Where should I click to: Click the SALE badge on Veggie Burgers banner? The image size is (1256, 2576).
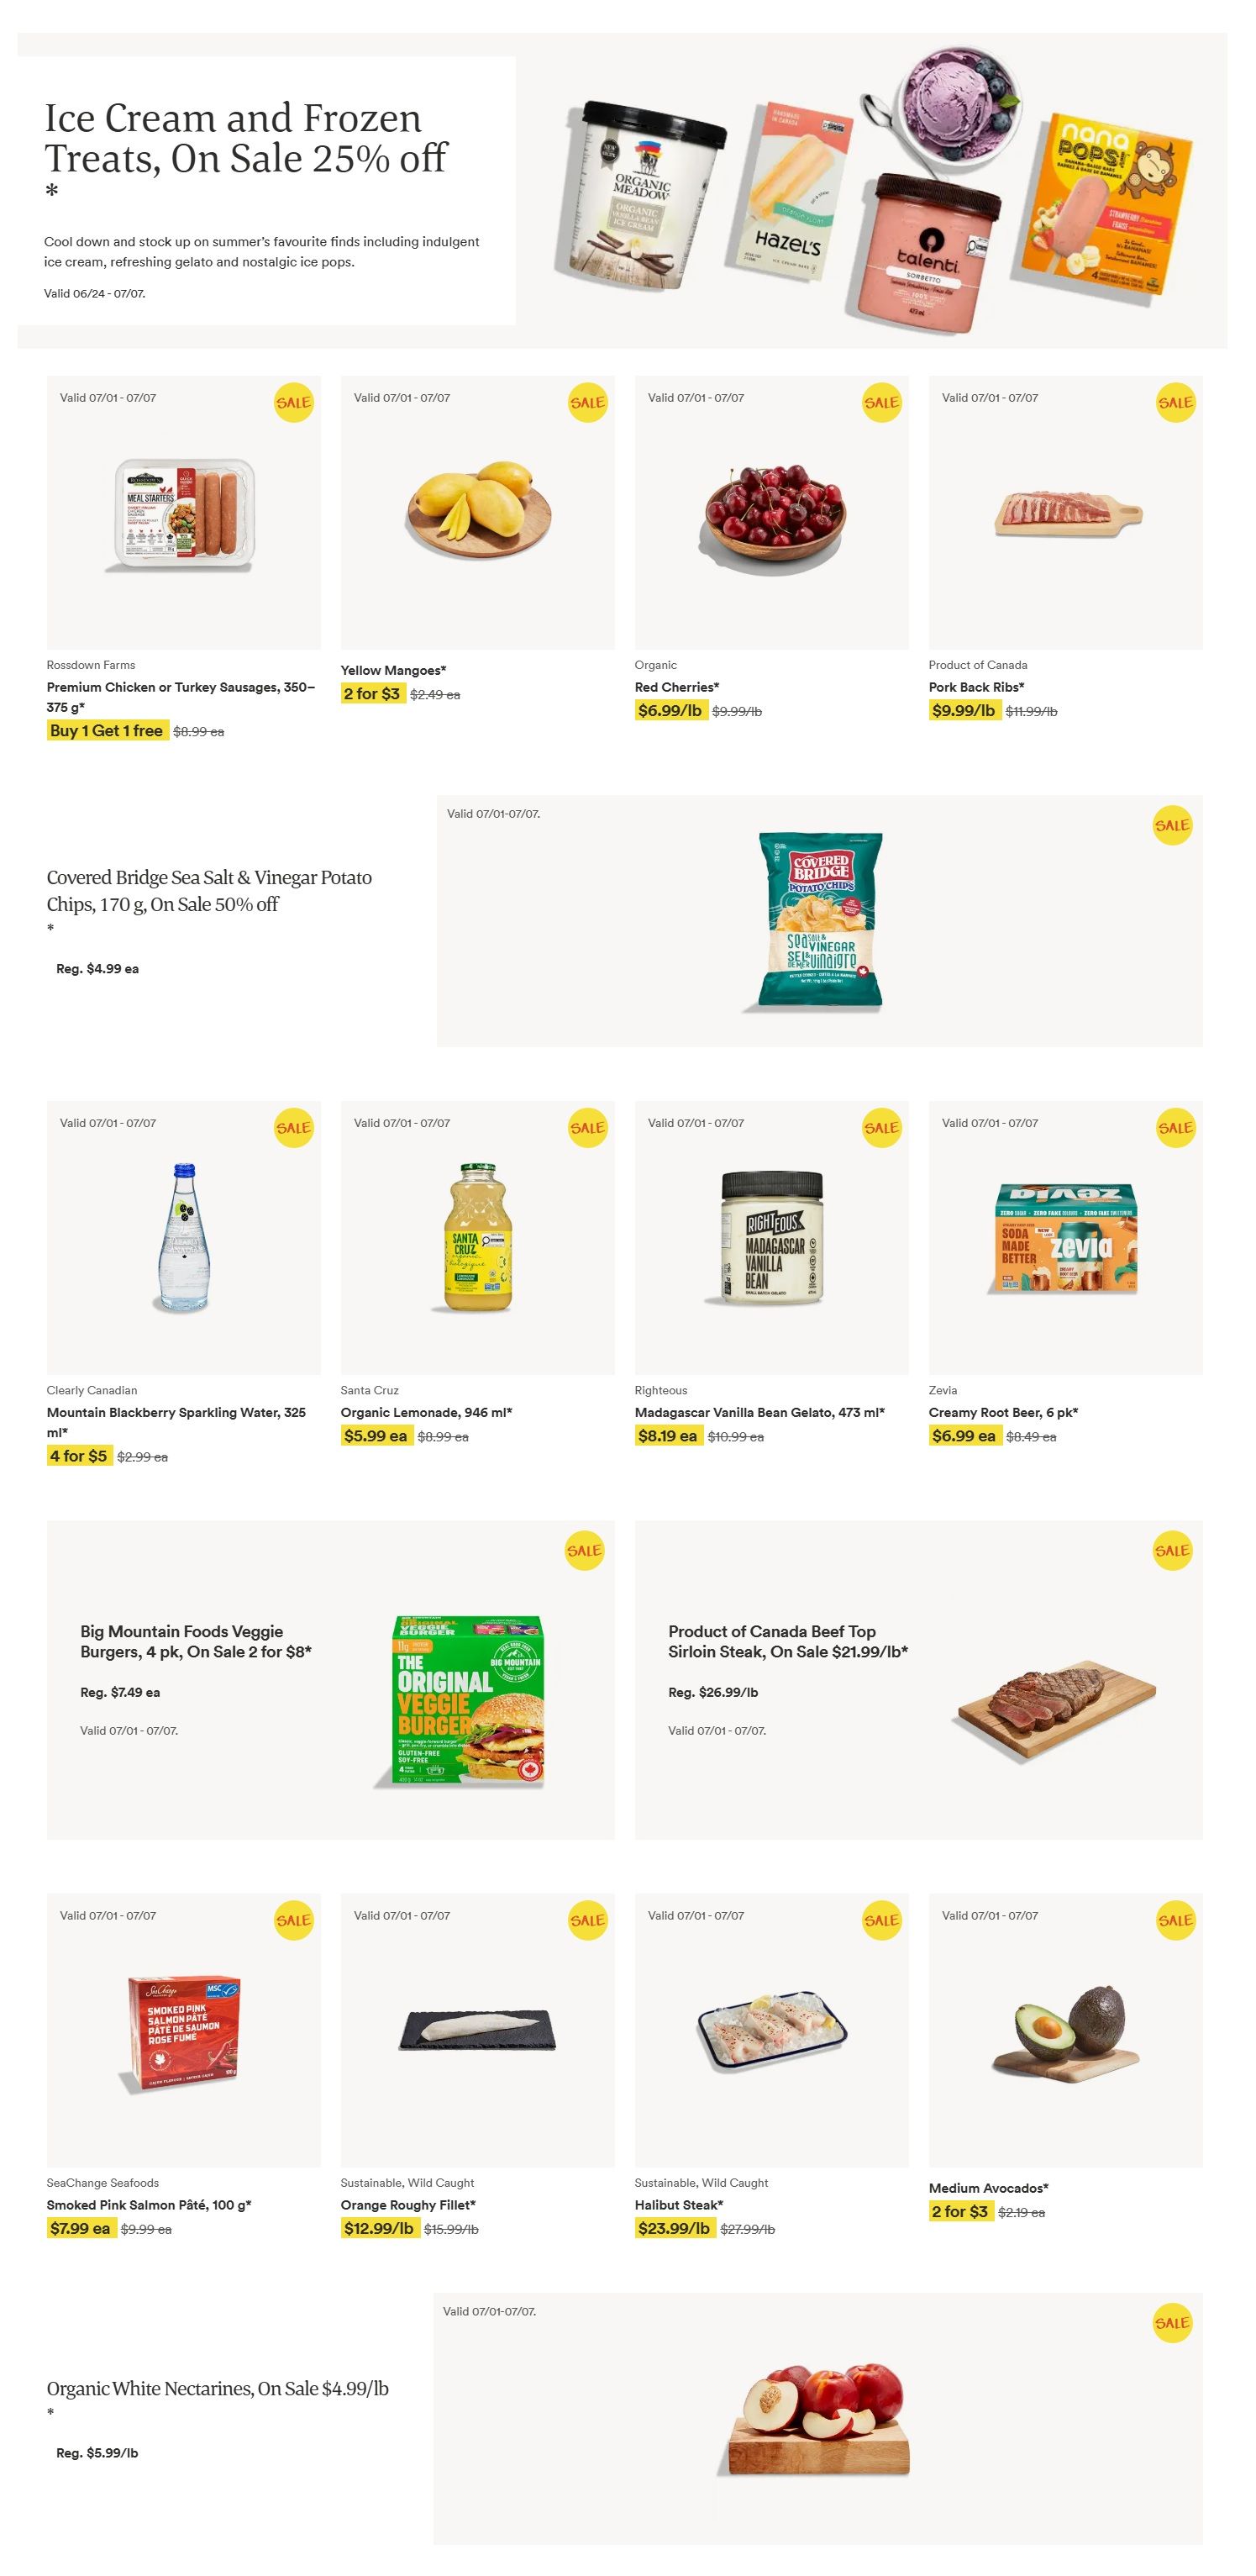pos(584,1550)
